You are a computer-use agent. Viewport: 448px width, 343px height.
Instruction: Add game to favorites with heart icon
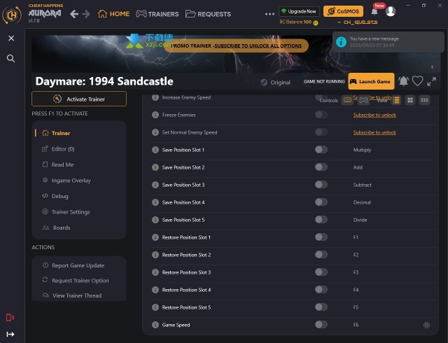pos(417,81)
